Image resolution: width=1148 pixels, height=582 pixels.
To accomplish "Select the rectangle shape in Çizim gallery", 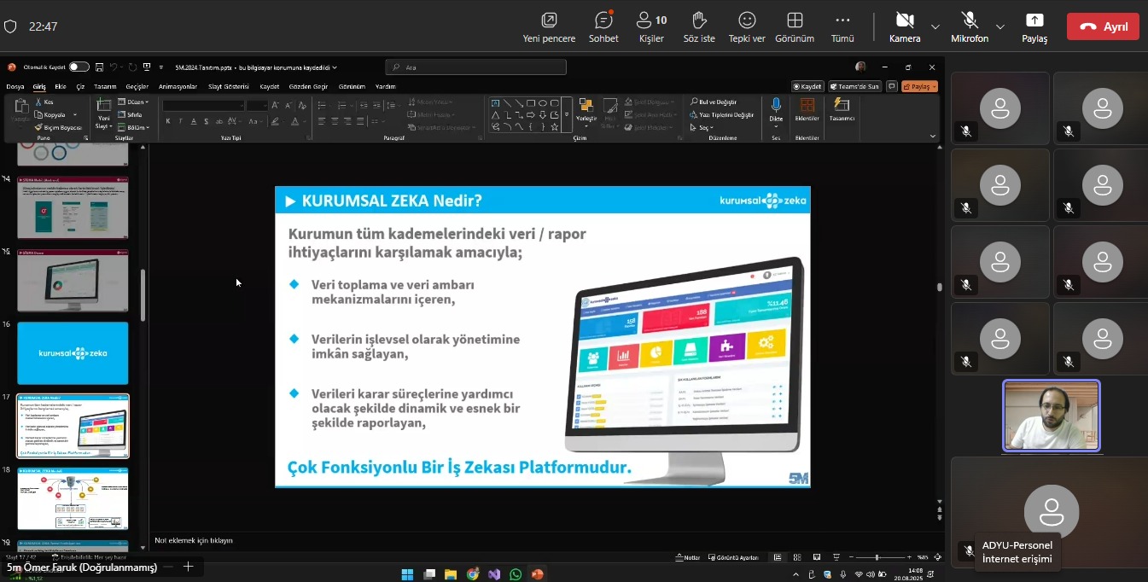I will [x=530, y=103].
